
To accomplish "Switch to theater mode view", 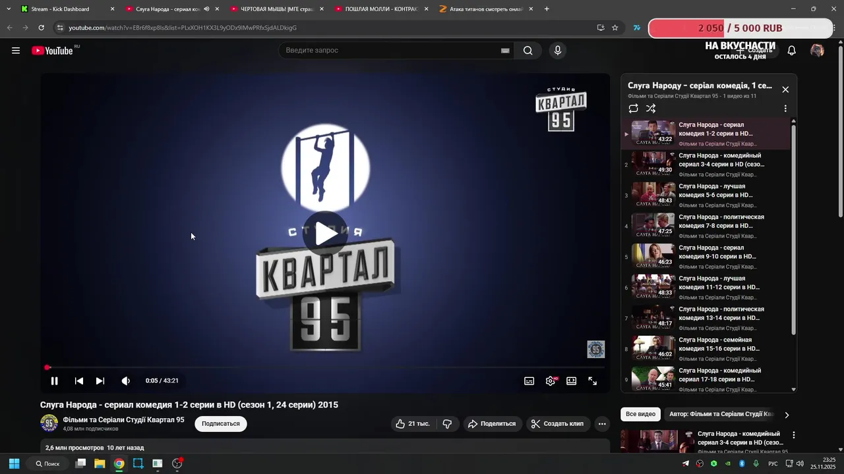I will 572,381.
